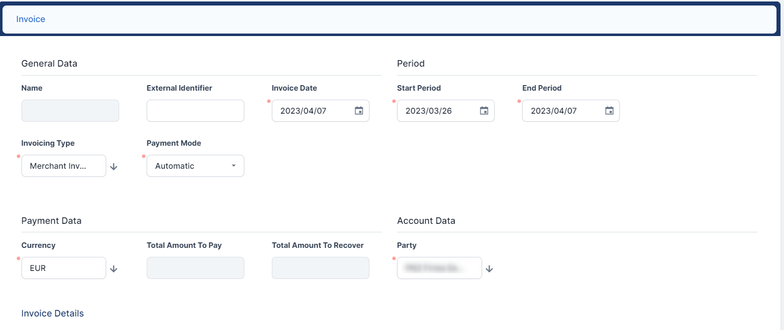Click the End Period date field

coord(571,111)
